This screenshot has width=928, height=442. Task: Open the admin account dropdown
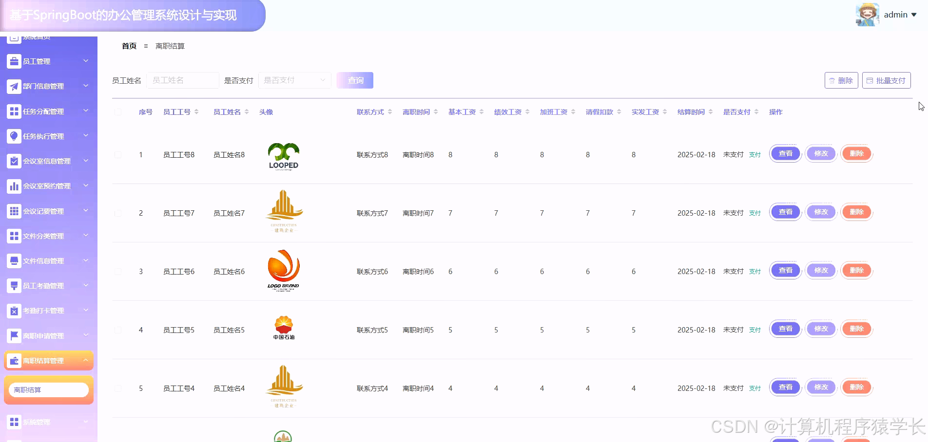pyautogui.click(x=900, y=14)
